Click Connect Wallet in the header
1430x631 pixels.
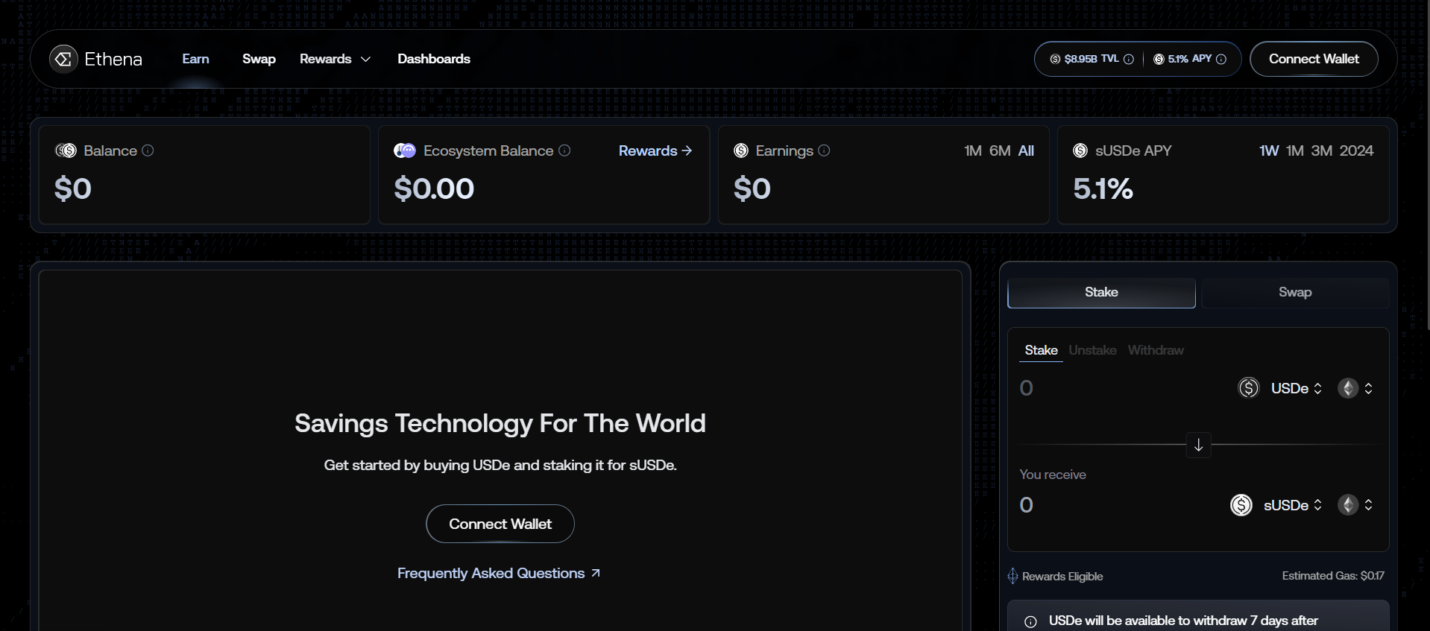click(1313, 59)
